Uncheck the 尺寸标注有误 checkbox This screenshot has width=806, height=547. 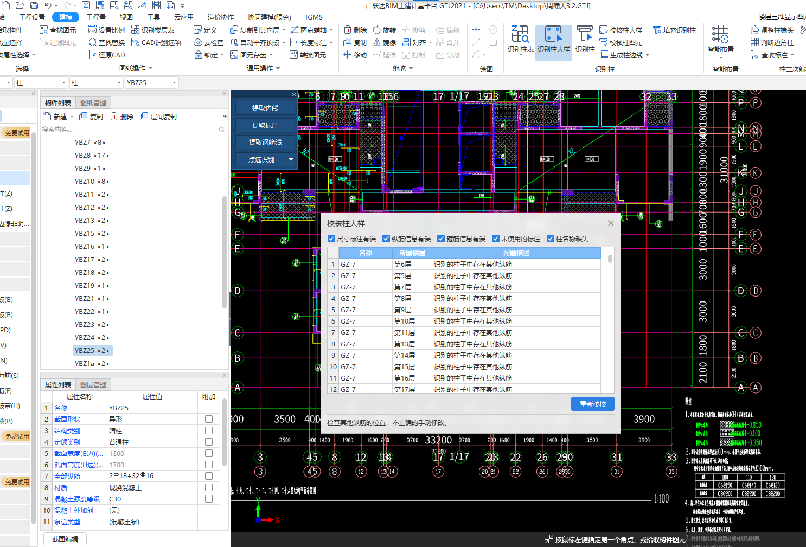tap(331, 239)
